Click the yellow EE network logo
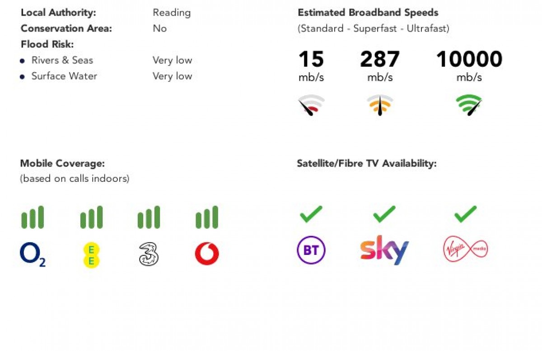Image resolution: width=542 pixels, height=351 pixels. [x=91, y=255]
